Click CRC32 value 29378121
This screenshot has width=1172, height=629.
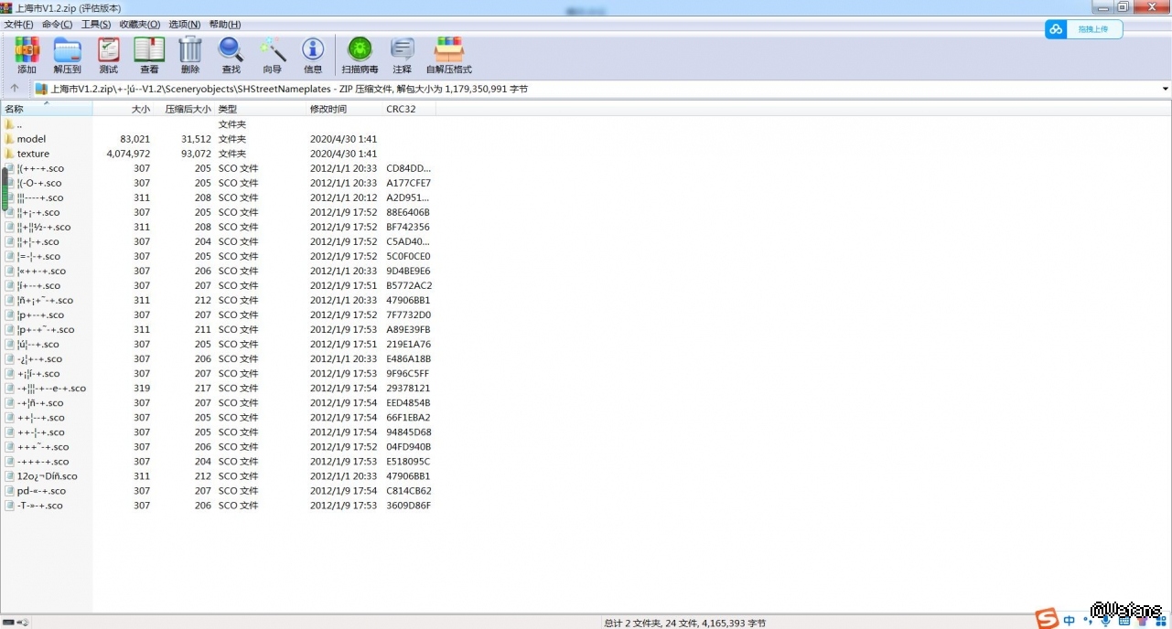pos(408,388)
